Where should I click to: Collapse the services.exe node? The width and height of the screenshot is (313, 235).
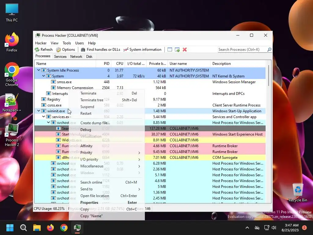pos(43,117)
